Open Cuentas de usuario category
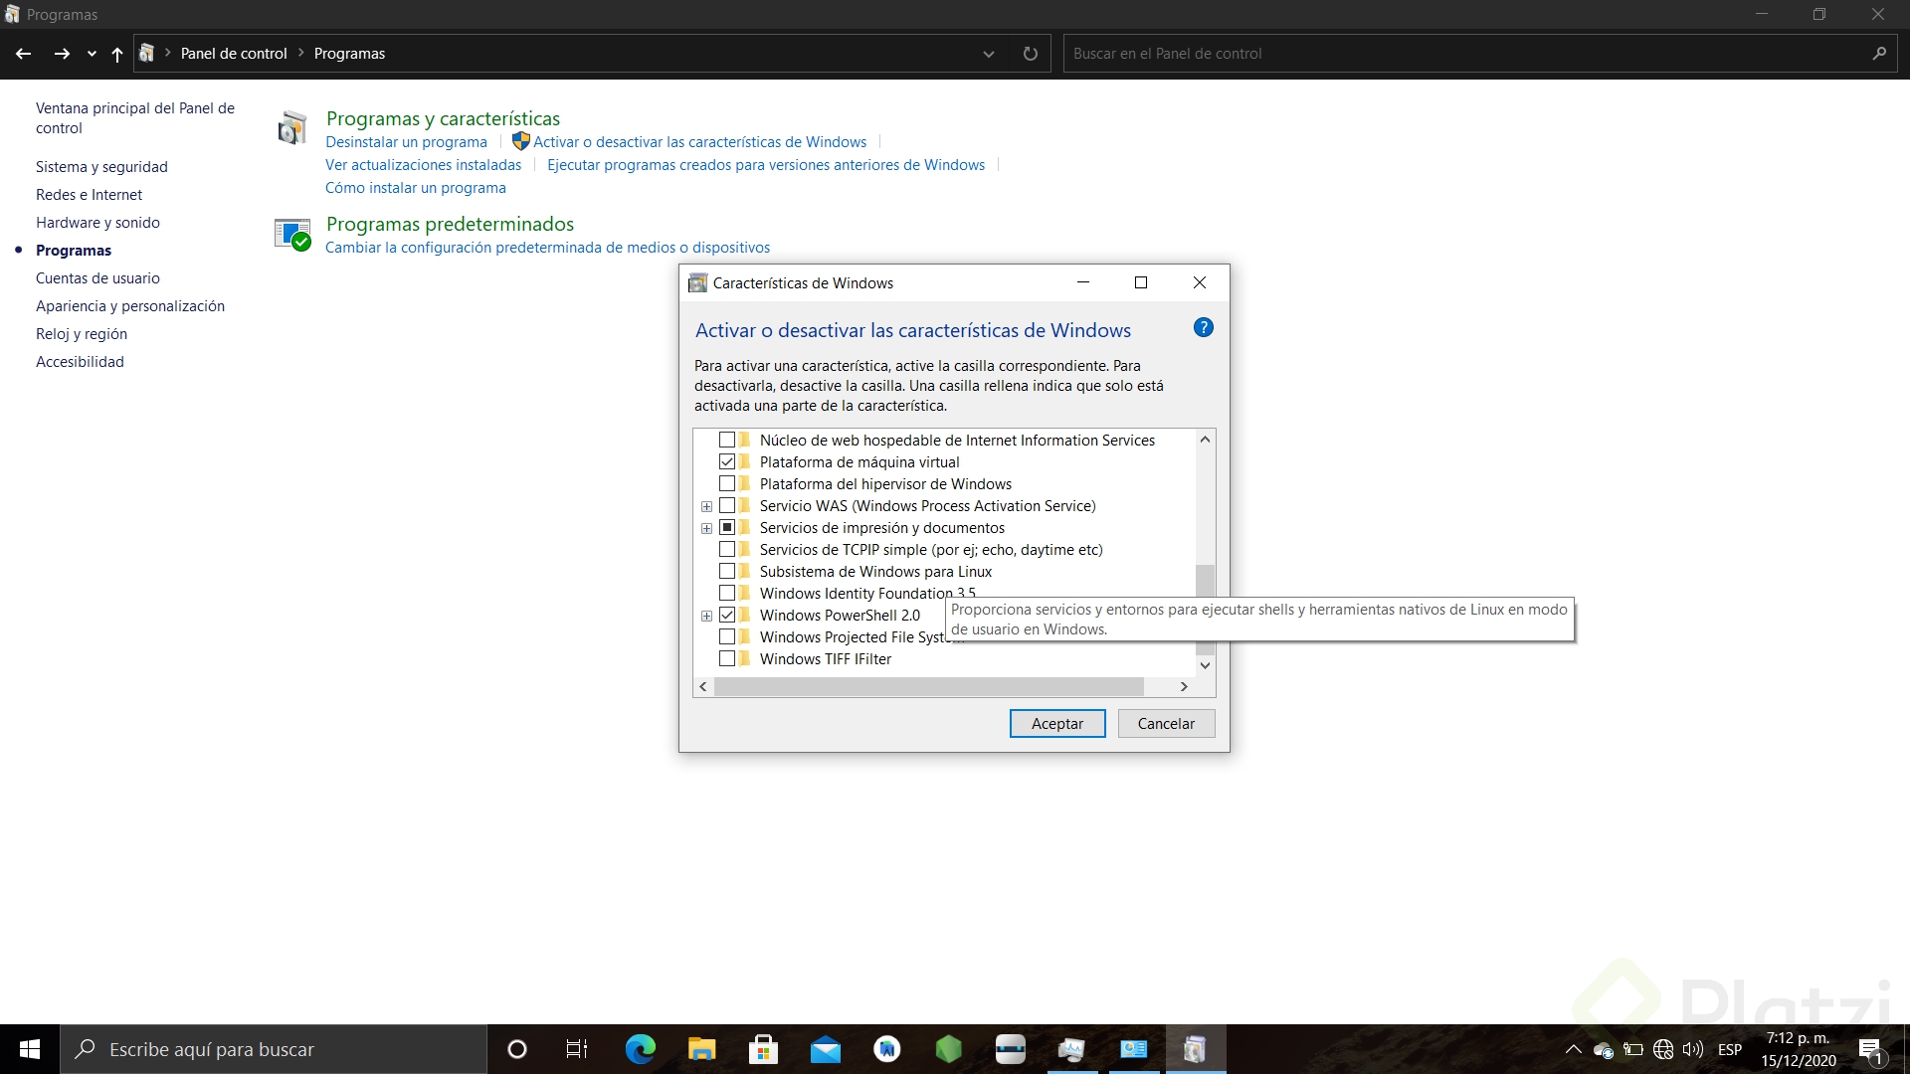Screen dimensions: 1910x1074 97,278
